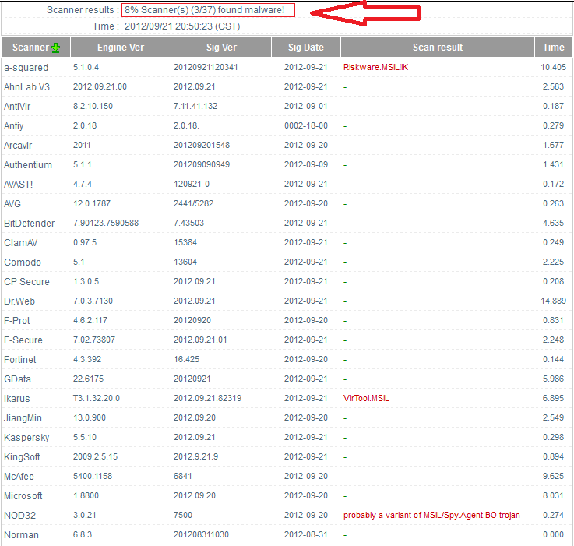Click the ClamAV engine version 0.97.5
This screenshot has height=546, width=574.
point(85,242)
